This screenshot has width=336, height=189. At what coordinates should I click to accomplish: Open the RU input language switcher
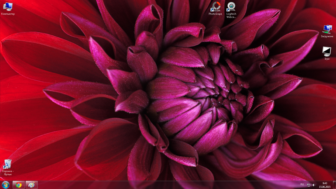point(302,185)
